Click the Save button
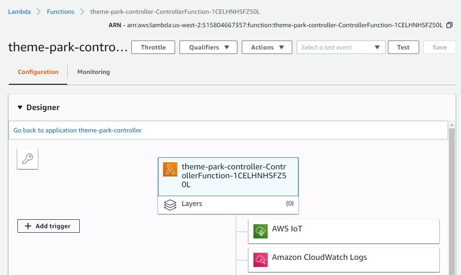Viewport: 461px width, 275px height. tap(440, 47)
